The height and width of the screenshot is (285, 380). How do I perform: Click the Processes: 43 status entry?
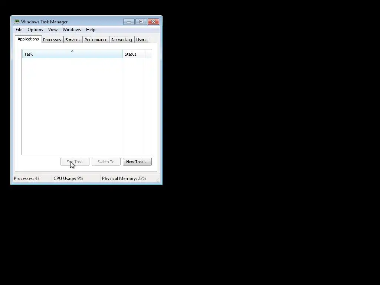[x=27, y=178]
